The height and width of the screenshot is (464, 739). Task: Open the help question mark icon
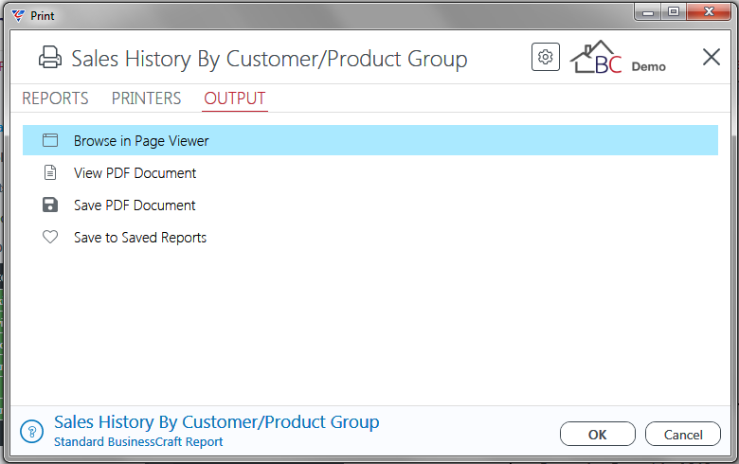(x=31, y=431)
